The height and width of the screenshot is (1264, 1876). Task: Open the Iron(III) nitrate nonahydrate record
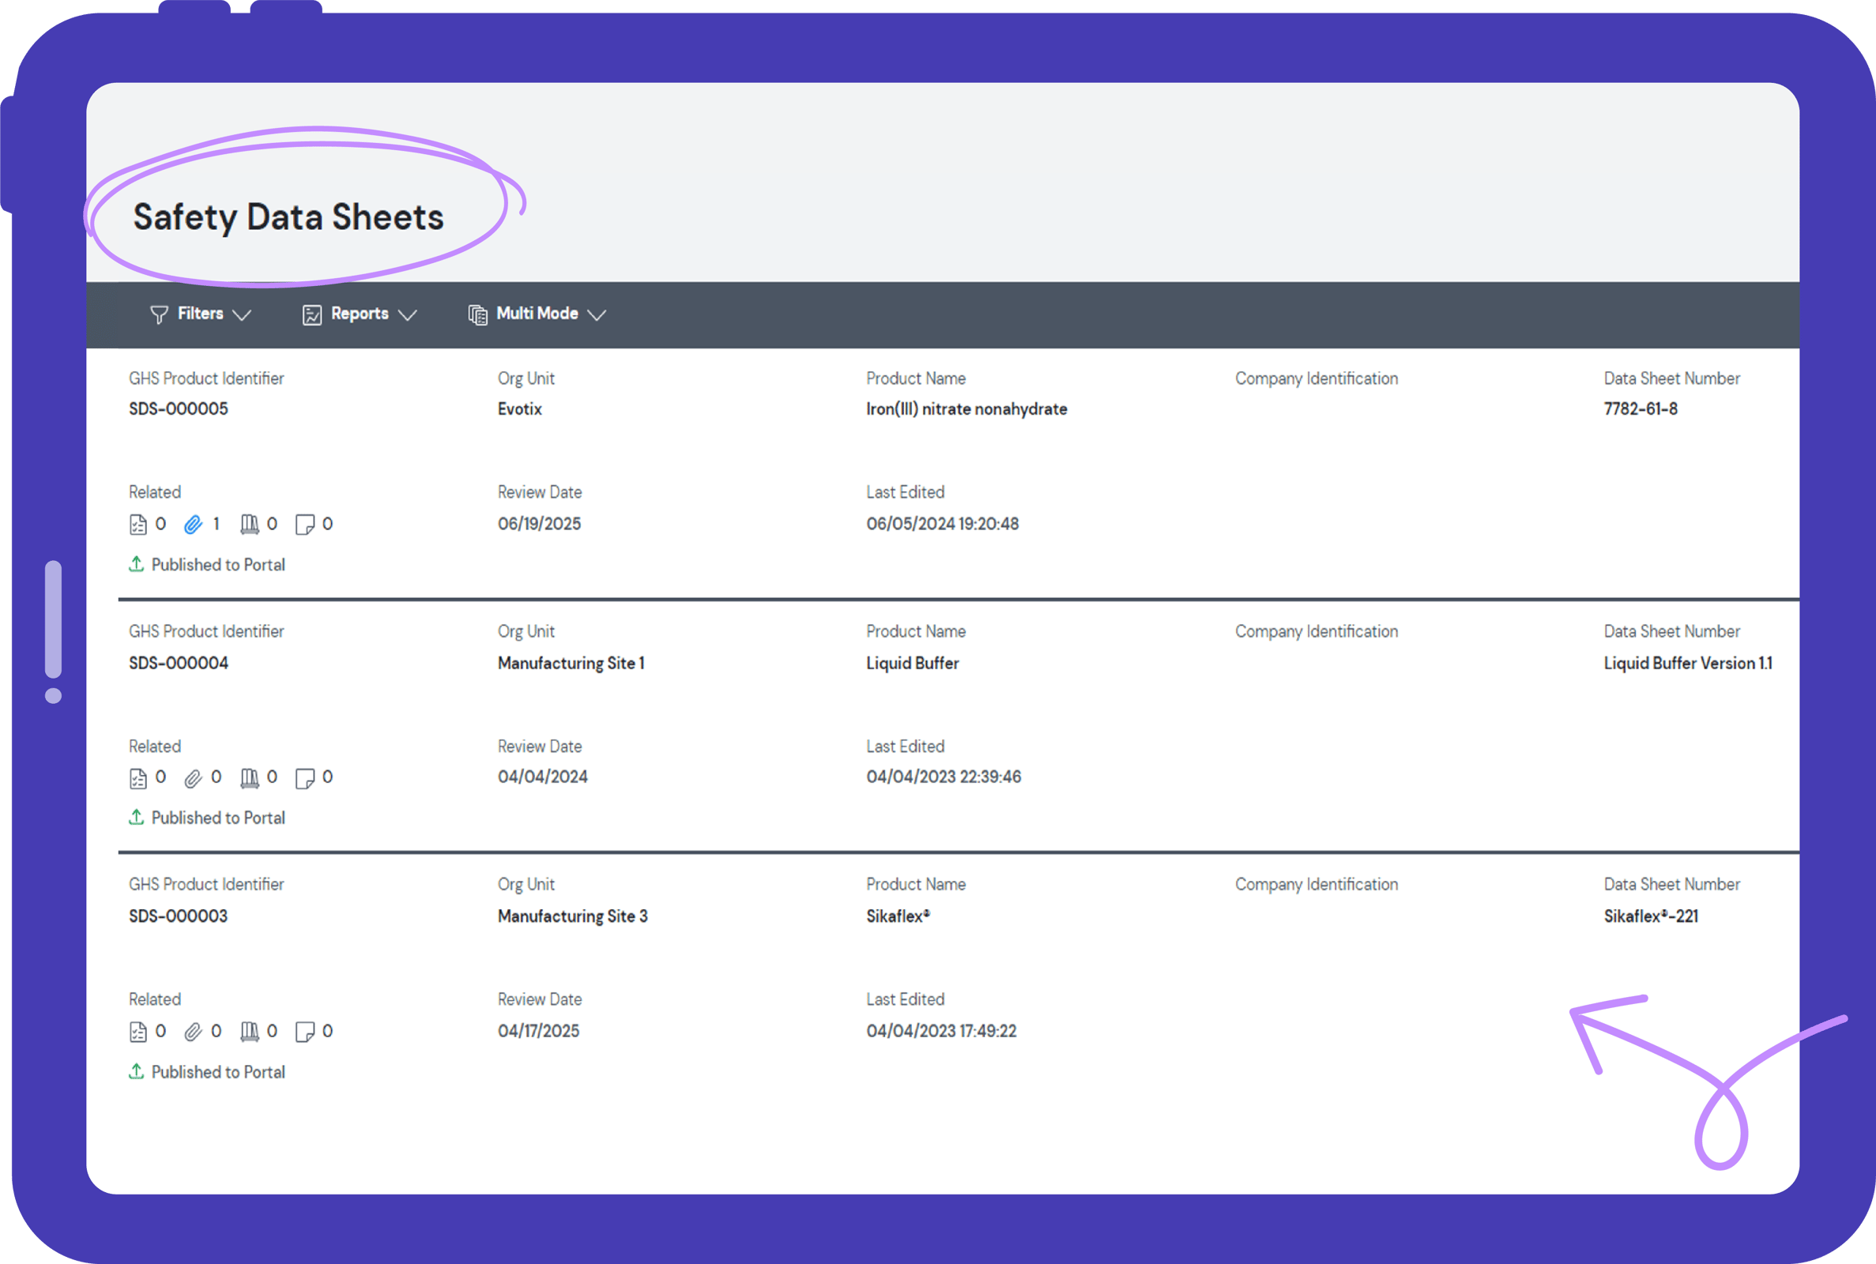click(966, 408)
